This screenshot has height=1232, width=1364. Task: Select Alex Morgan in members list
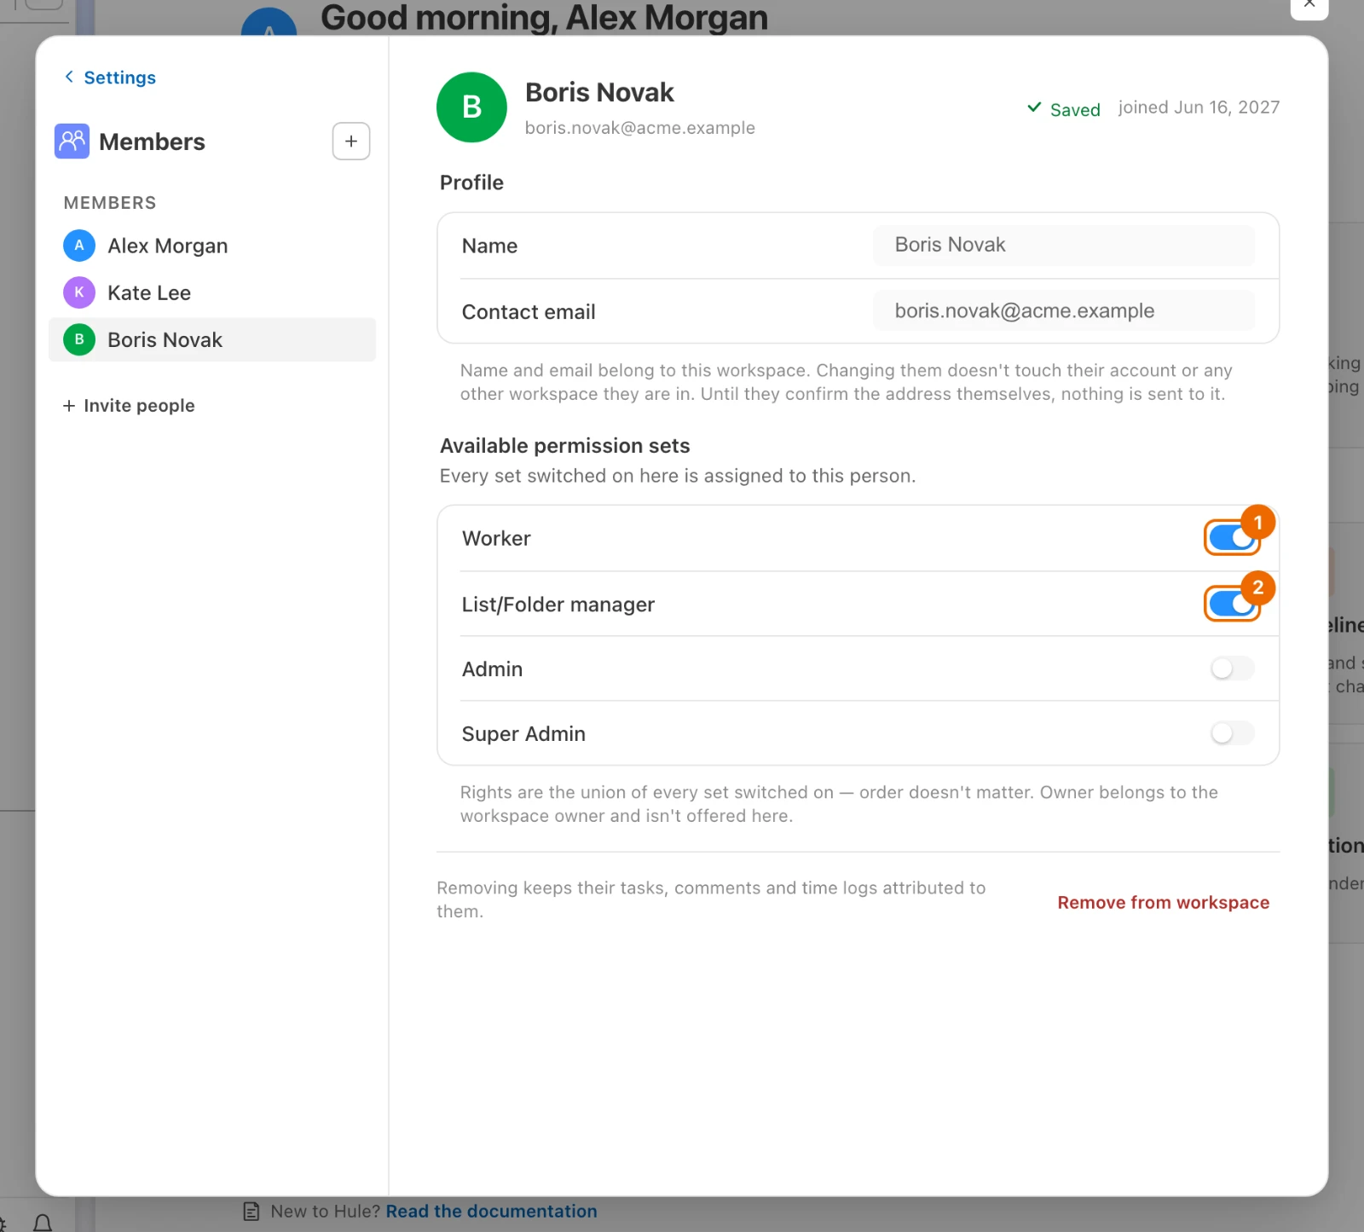212,246
